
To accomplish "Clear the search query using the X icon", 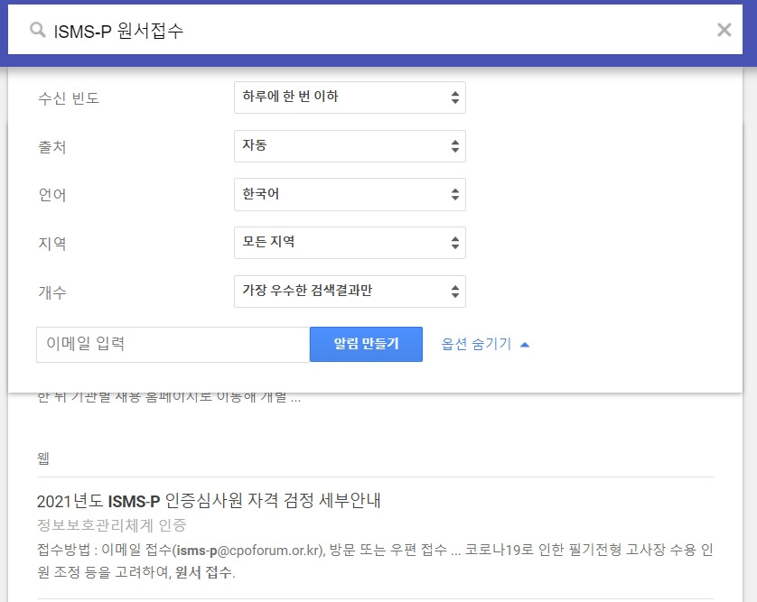I will (724, 30).
